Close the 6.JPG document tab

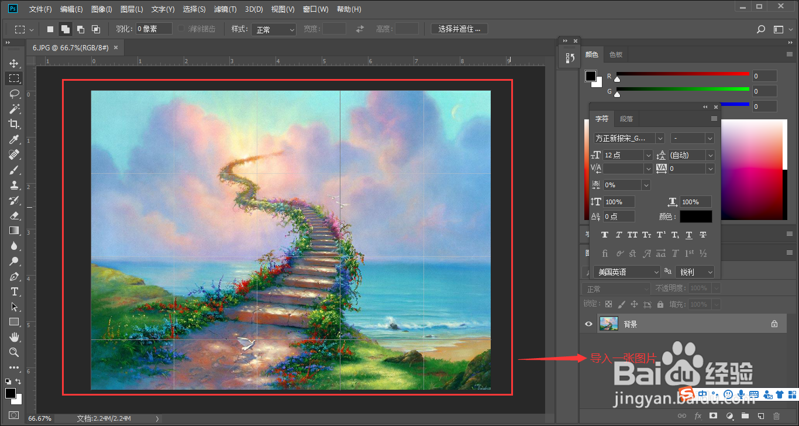116,47
